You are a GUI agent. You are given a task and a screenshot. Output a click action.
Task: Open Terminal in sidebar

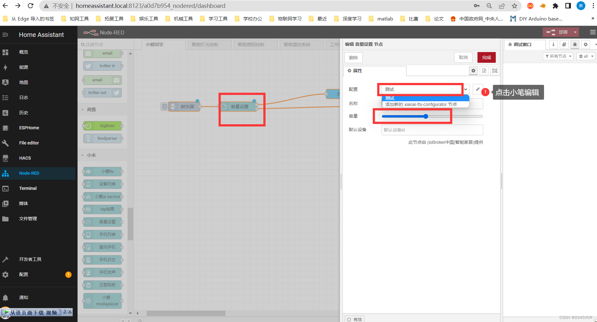[38, 188]
